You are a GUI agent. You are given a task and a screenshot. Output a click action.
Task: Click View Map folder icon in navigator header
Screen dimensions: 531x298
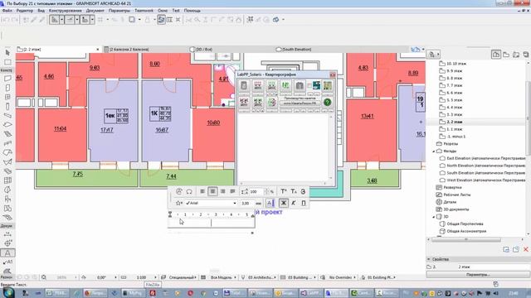[506, 54]
